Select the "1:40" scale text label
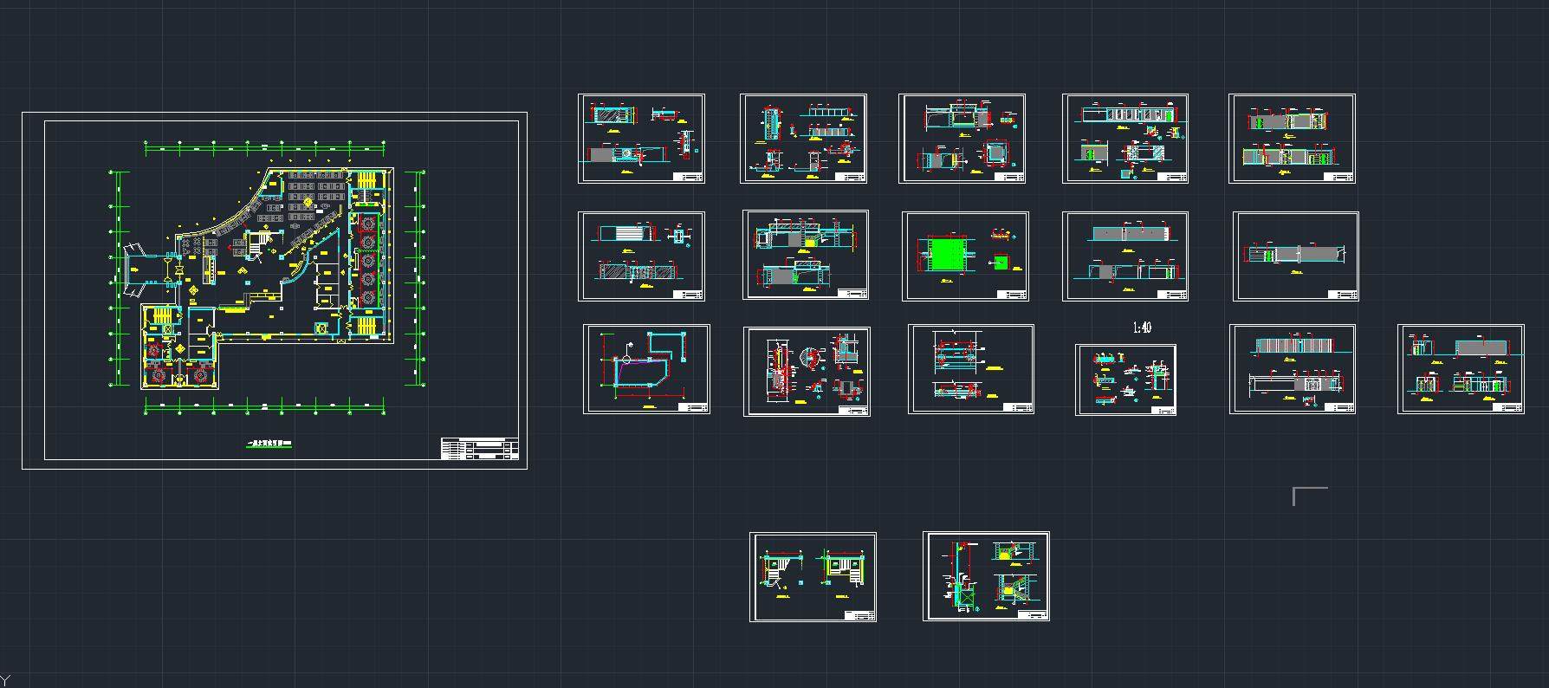1549x688 pixels. 1142,328
